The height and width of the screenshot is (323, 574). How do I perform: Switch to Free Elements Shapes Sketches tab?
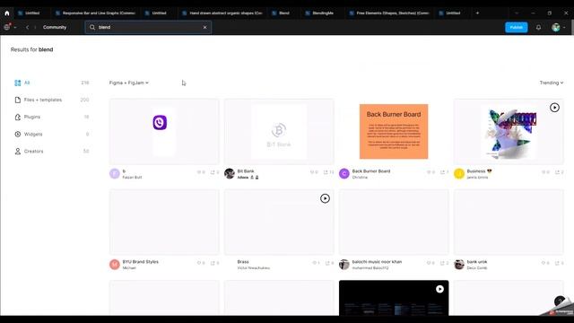[x=389, y=13]
